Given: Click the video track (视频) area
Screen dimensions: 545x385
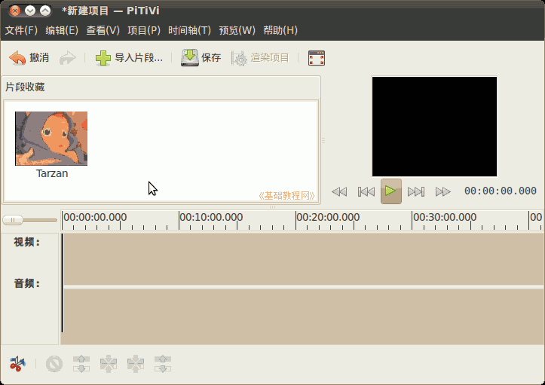Looking at the screenshot, I should (303, 259).
